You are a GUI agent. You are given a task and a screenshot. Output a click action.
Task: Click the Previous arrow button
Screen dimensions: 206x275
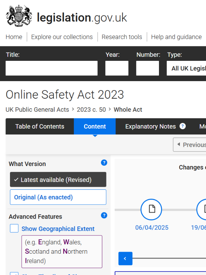(x=190, y=145)
